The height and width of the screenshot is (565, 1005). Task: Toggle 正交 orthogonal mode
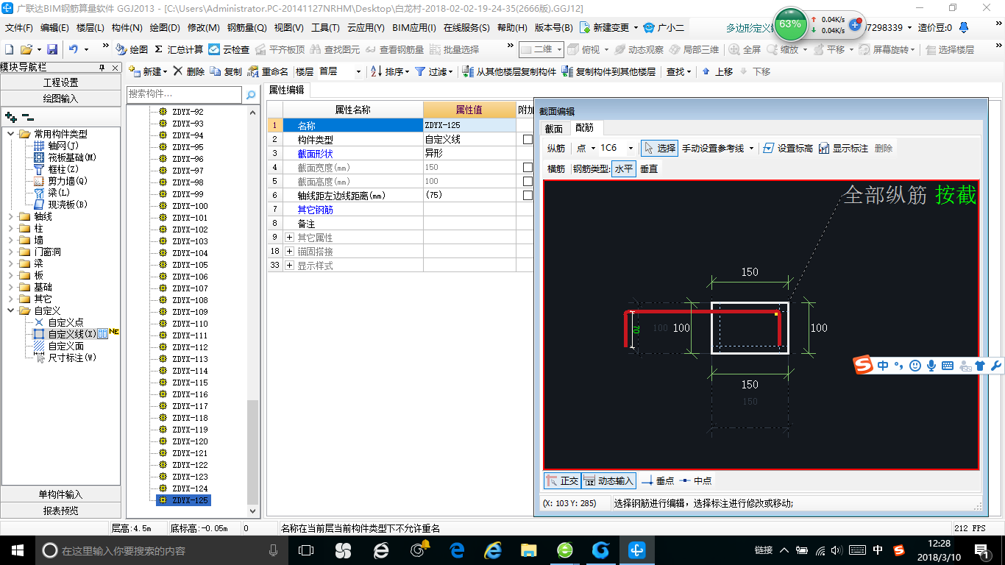562,480
